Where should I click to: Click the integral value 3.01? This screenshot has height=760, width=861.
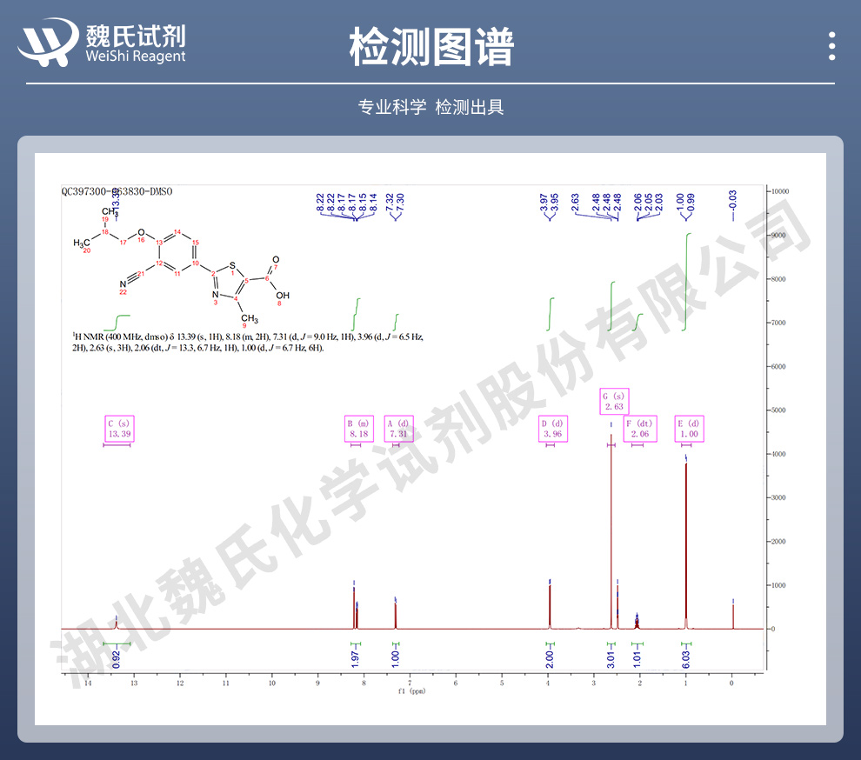611,659
